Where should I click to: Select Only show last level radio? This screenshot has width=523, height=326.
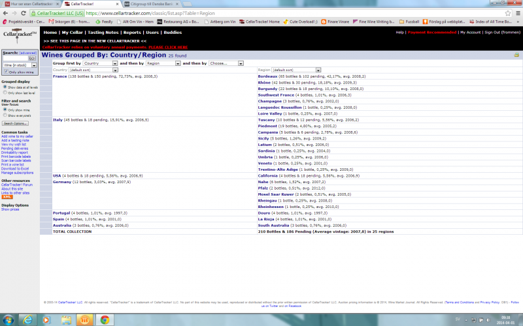(5, 93)
